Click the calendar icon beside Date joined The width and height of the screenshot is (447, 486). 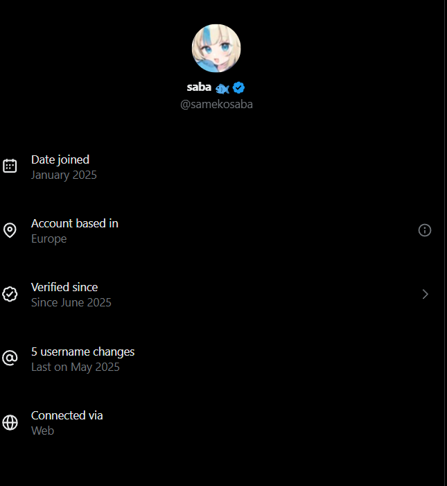pos(10,166)
